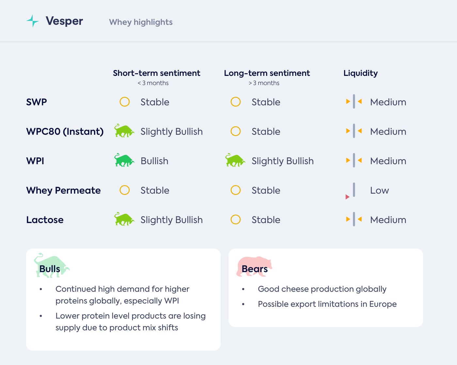
Task: Click the WPC80 (Instant) row label
Action: click(65, 131)
